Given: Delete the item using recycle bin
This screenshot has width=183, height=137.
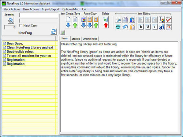Looking at the screenshot, I should [106, 22].
